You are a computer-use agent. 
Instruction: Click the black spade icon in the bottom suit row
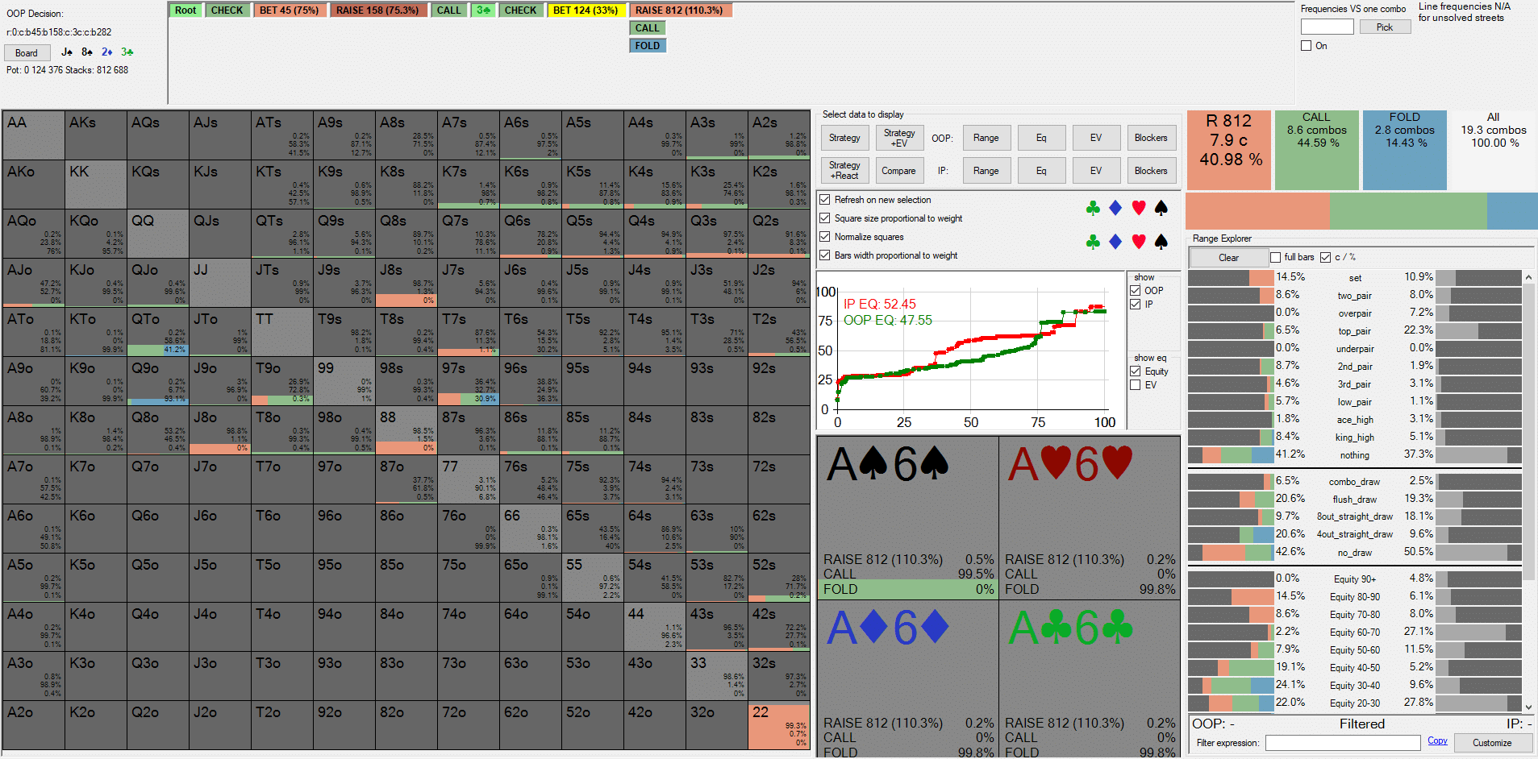1161,242
